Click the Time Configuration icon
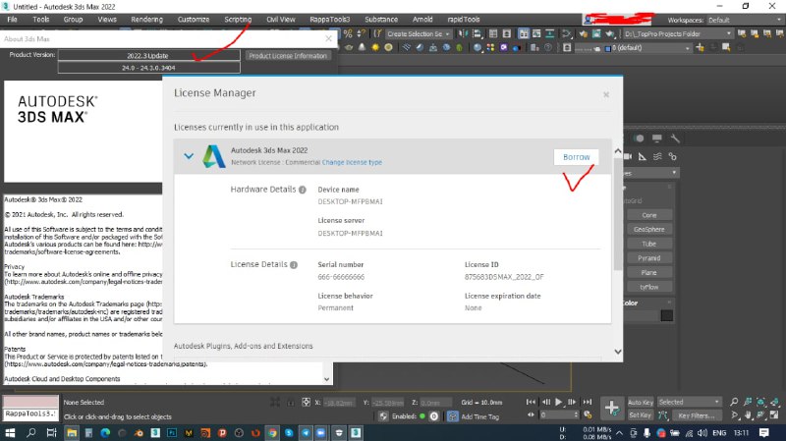Image resolution: width=786 pixels, height=441 pixels. click(588, 414)
